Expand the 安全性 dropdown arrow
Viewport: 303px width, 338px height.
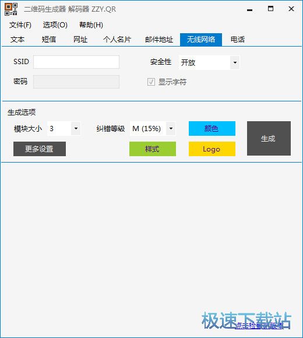pyautogui.click(x=235, y=63)
